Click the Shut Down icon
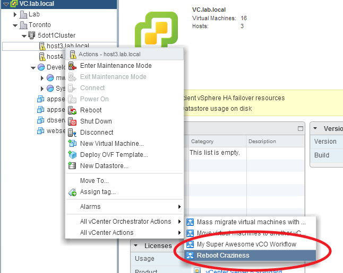Viewport: 343px width, 273px height. [x=72, y=121]
